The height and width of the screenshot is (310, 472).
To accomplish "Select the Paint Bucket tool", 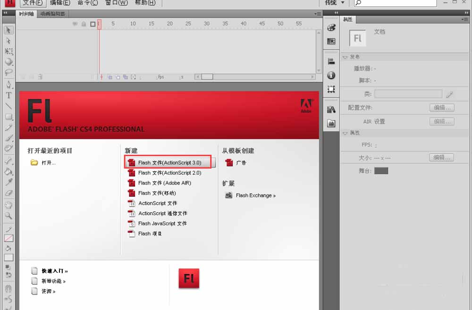I will pos(8,172).
